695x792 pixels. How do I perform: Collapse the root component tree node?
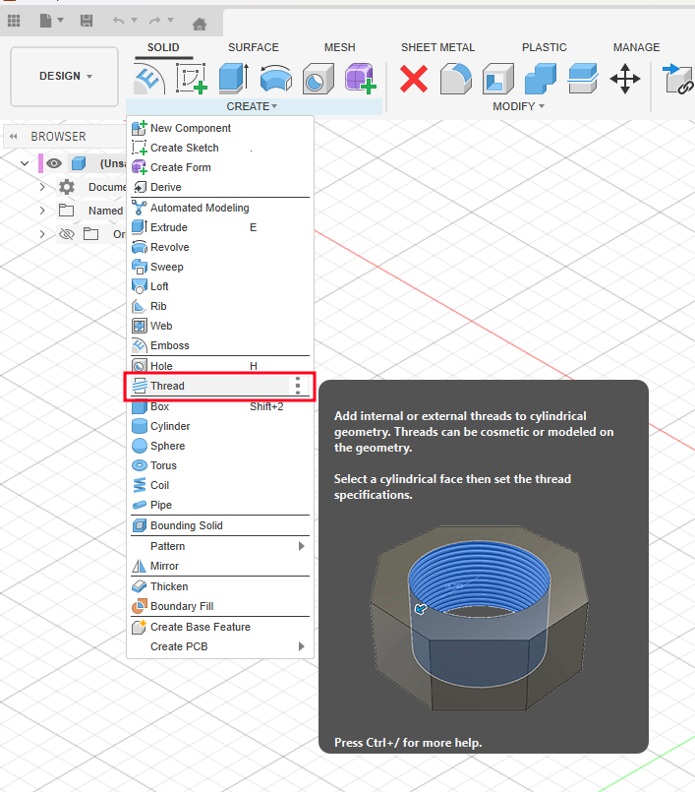click(25, 163)
